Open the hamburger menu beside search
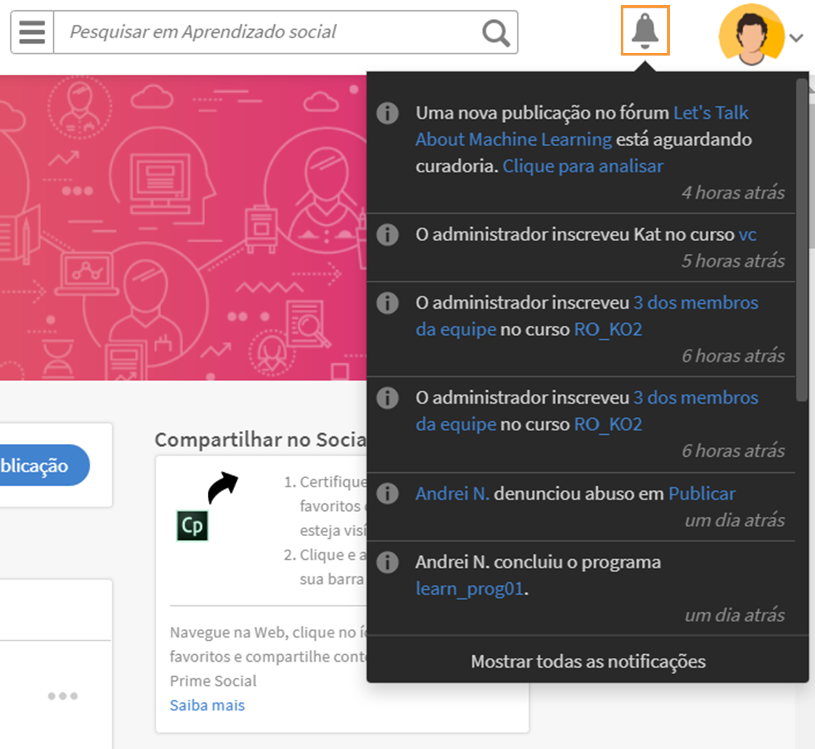 point(32,32)
